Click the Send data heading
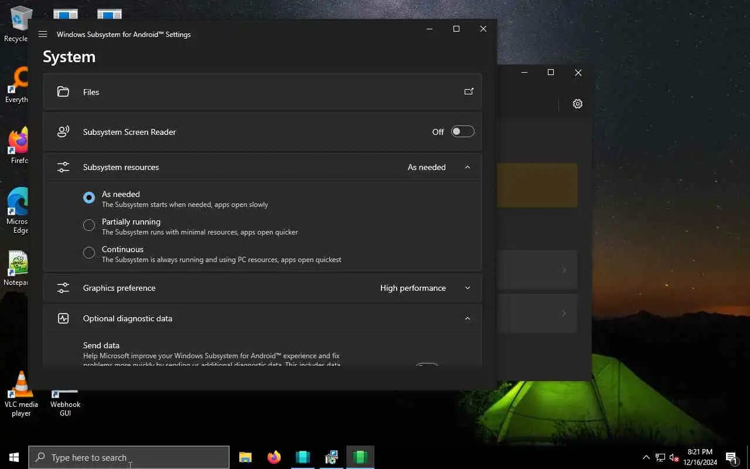 click(x=101, y=345)
